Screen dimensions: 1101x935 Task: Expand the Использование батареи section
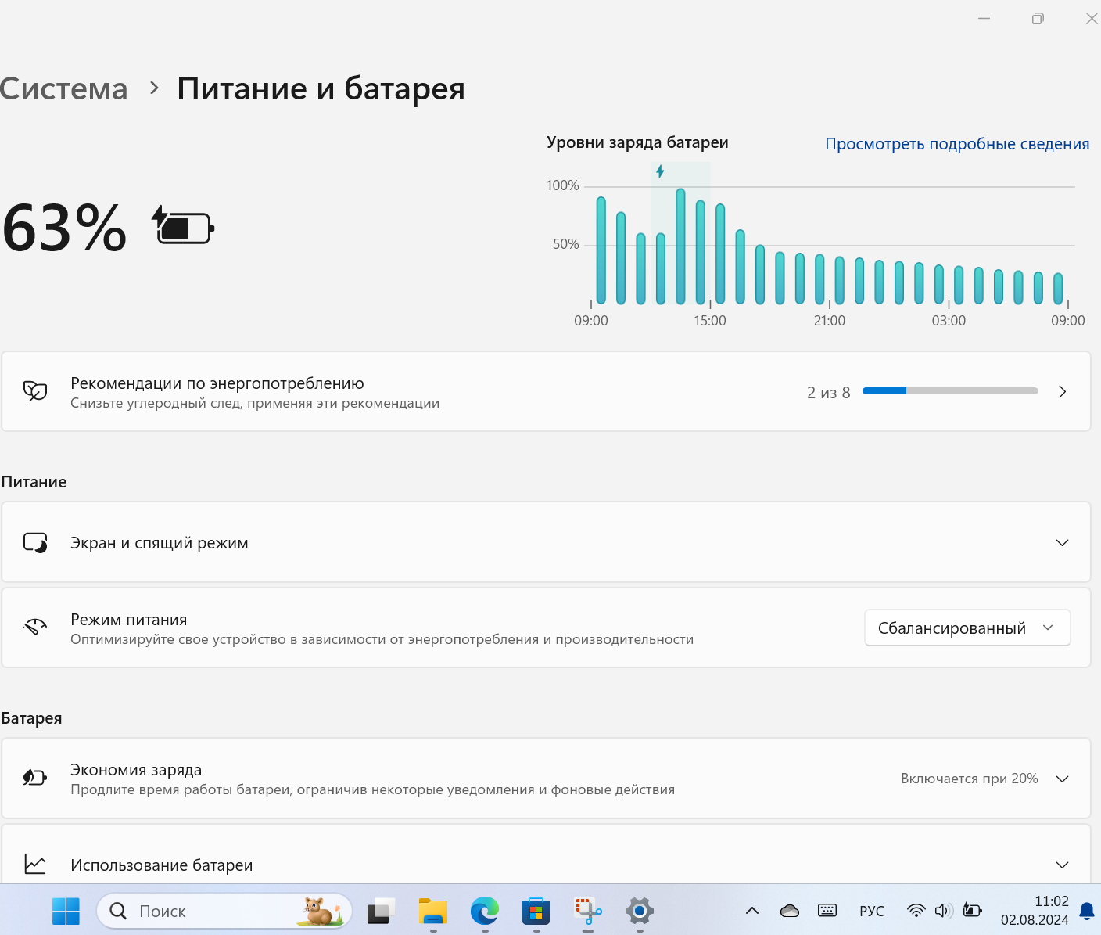tap(1062, 865)
